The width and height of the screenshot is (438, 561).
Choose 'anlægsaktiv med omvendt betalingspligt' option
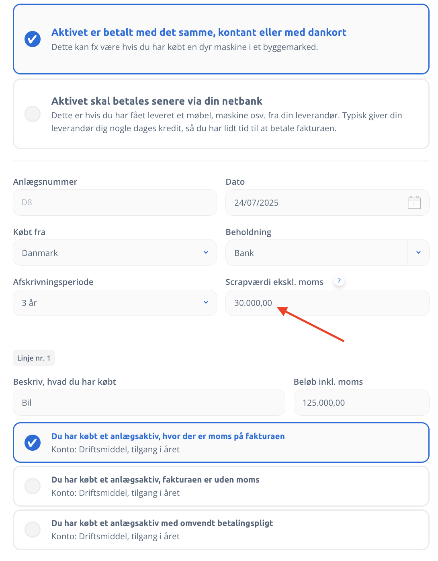click(221, 530)
